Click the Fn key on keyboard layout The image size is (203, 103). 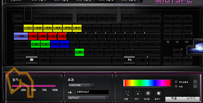tap(129, 60)
